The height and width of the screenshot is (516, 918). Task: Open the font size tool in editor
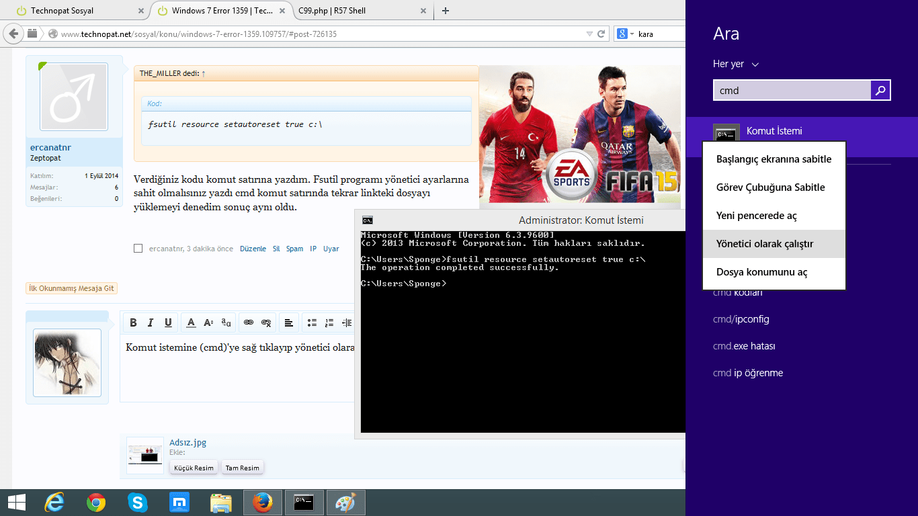(208, 322)
